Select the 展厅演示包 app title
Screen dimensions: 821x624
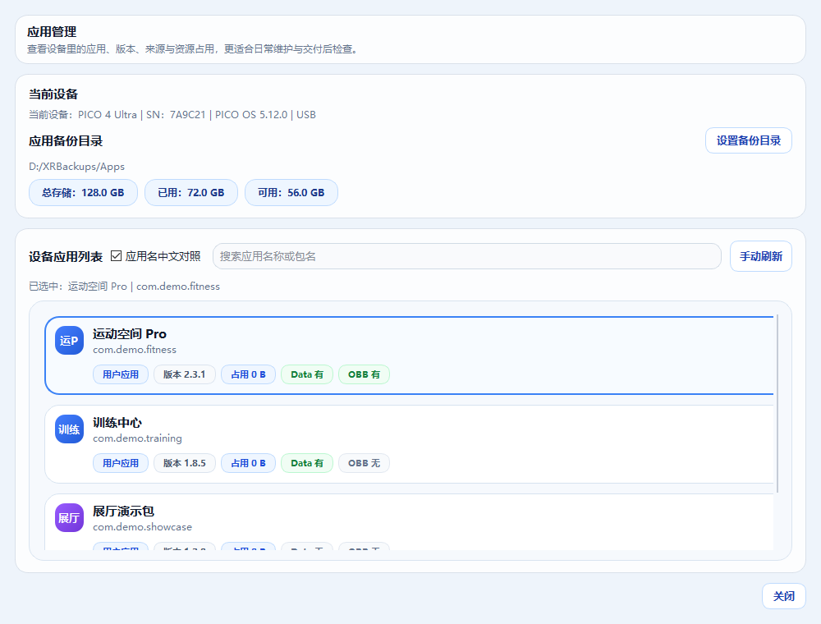(x=124, y=511)
